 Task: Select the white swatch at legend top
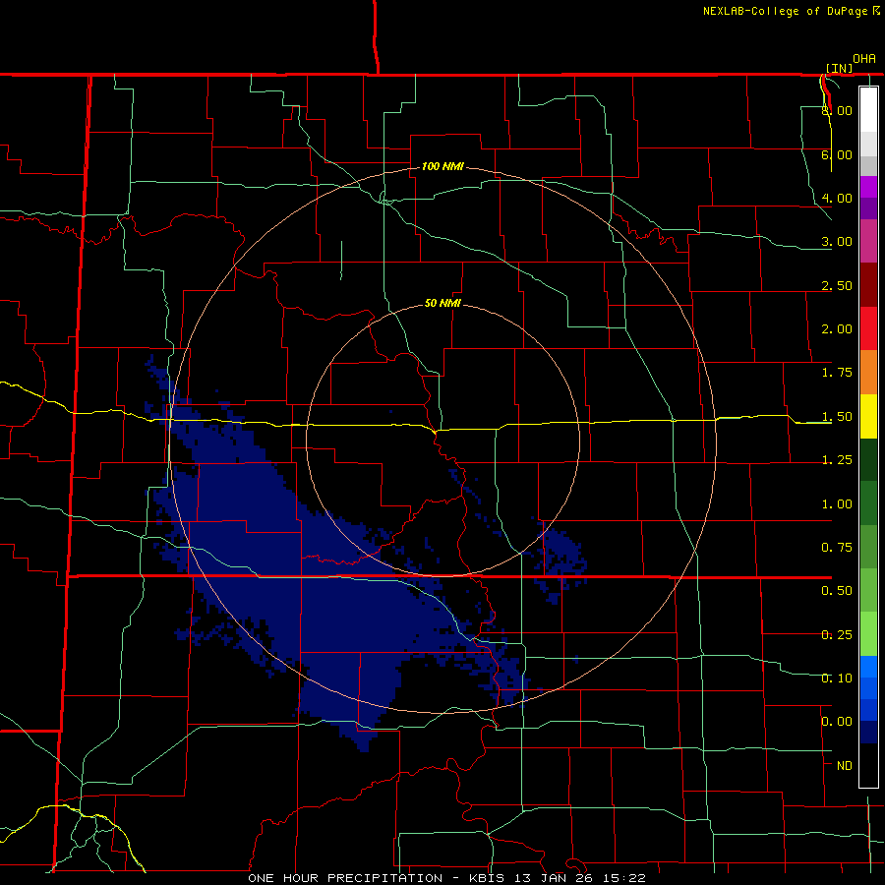click(868, 109)
